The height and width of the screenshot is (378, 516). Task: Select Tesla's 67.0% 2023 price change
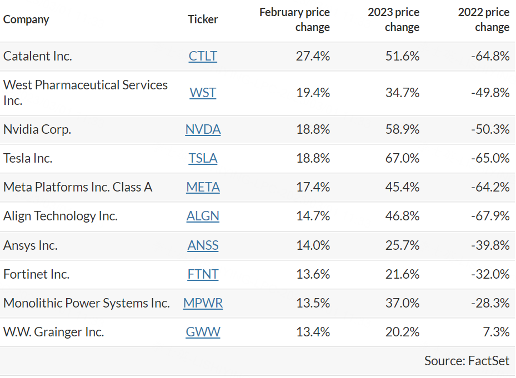coord(402,158)
